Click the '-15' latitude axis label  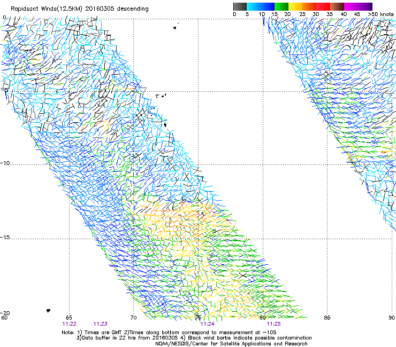(x=5, y=237)
